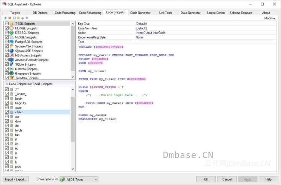Click the OPEN my_cursor line in code editor
The image size is (281, 185).
coord(92,71)
